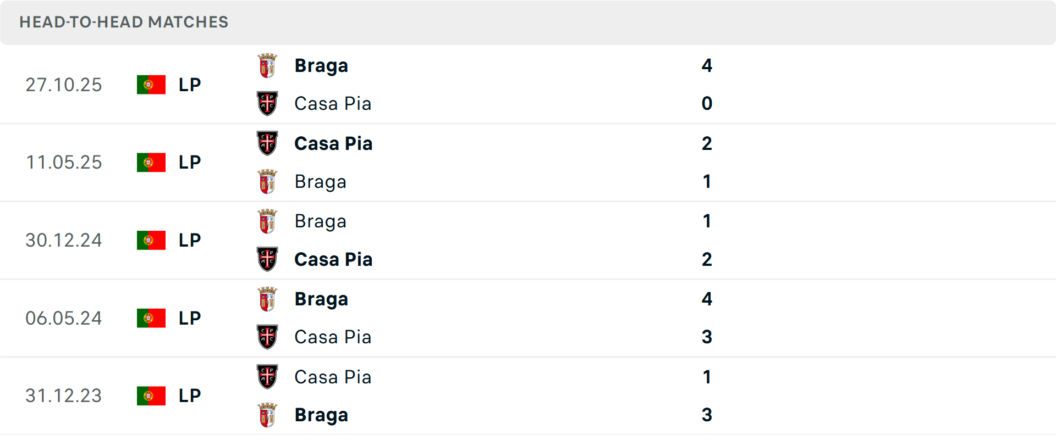Expand the HEAD-TO-HEAD MATCHES header
The height and width of the screenshot is (435, 1056).
pyautogui.click(x=124, y=23)
